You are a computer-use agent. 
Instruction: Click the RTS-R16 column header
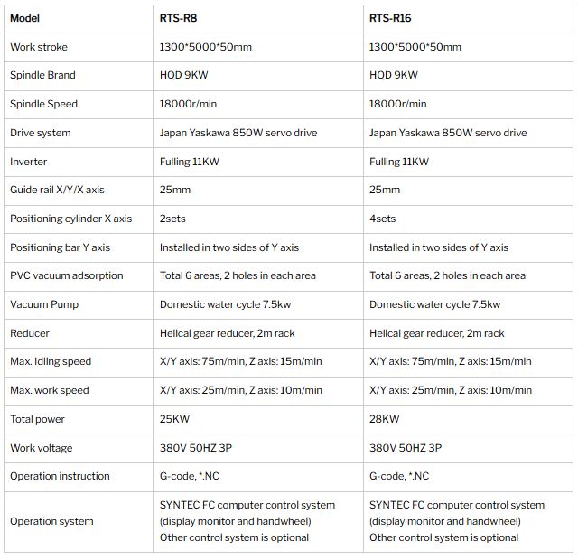tap(390, 18)
